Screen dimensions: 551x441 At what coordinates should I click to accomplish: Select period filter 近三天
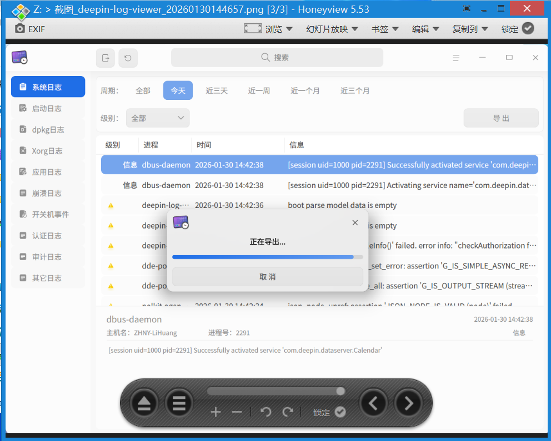(x=217, y=90)
